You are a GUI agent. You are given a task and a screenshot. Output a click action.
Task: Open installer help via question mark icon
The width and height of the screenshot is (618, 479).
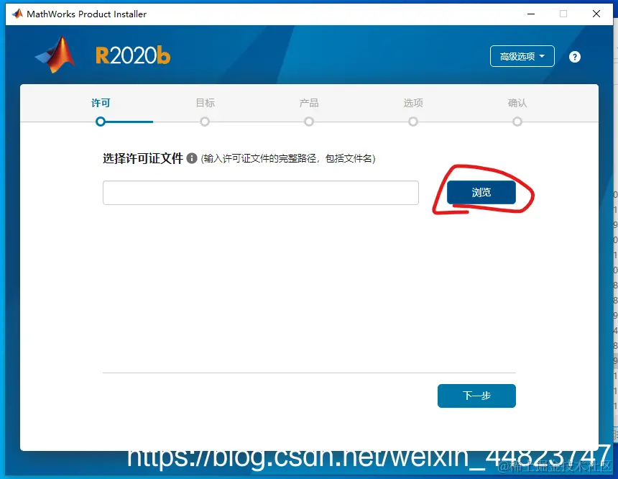[x=574, y=56]
